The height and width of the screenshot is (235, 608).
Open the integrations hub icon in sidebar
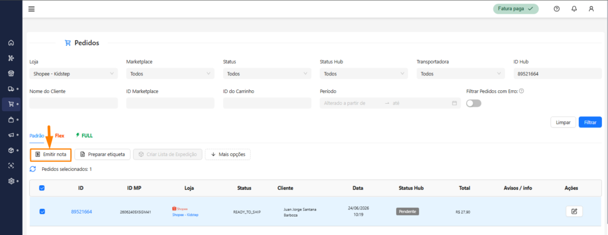[x=11, y=58]
